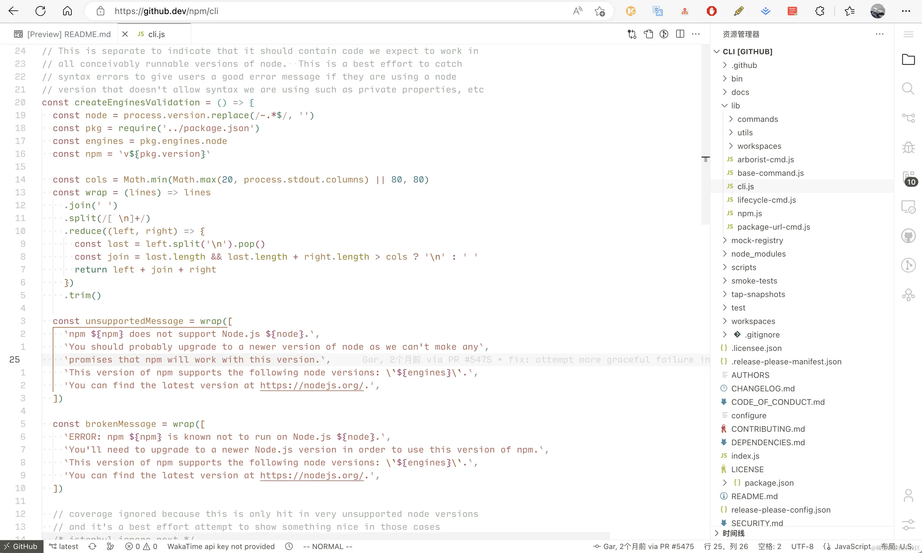This screenshot has height=553, width=922.
Task: Open the Accounts icon in activity bar
Action: click(x=908, y=496)
